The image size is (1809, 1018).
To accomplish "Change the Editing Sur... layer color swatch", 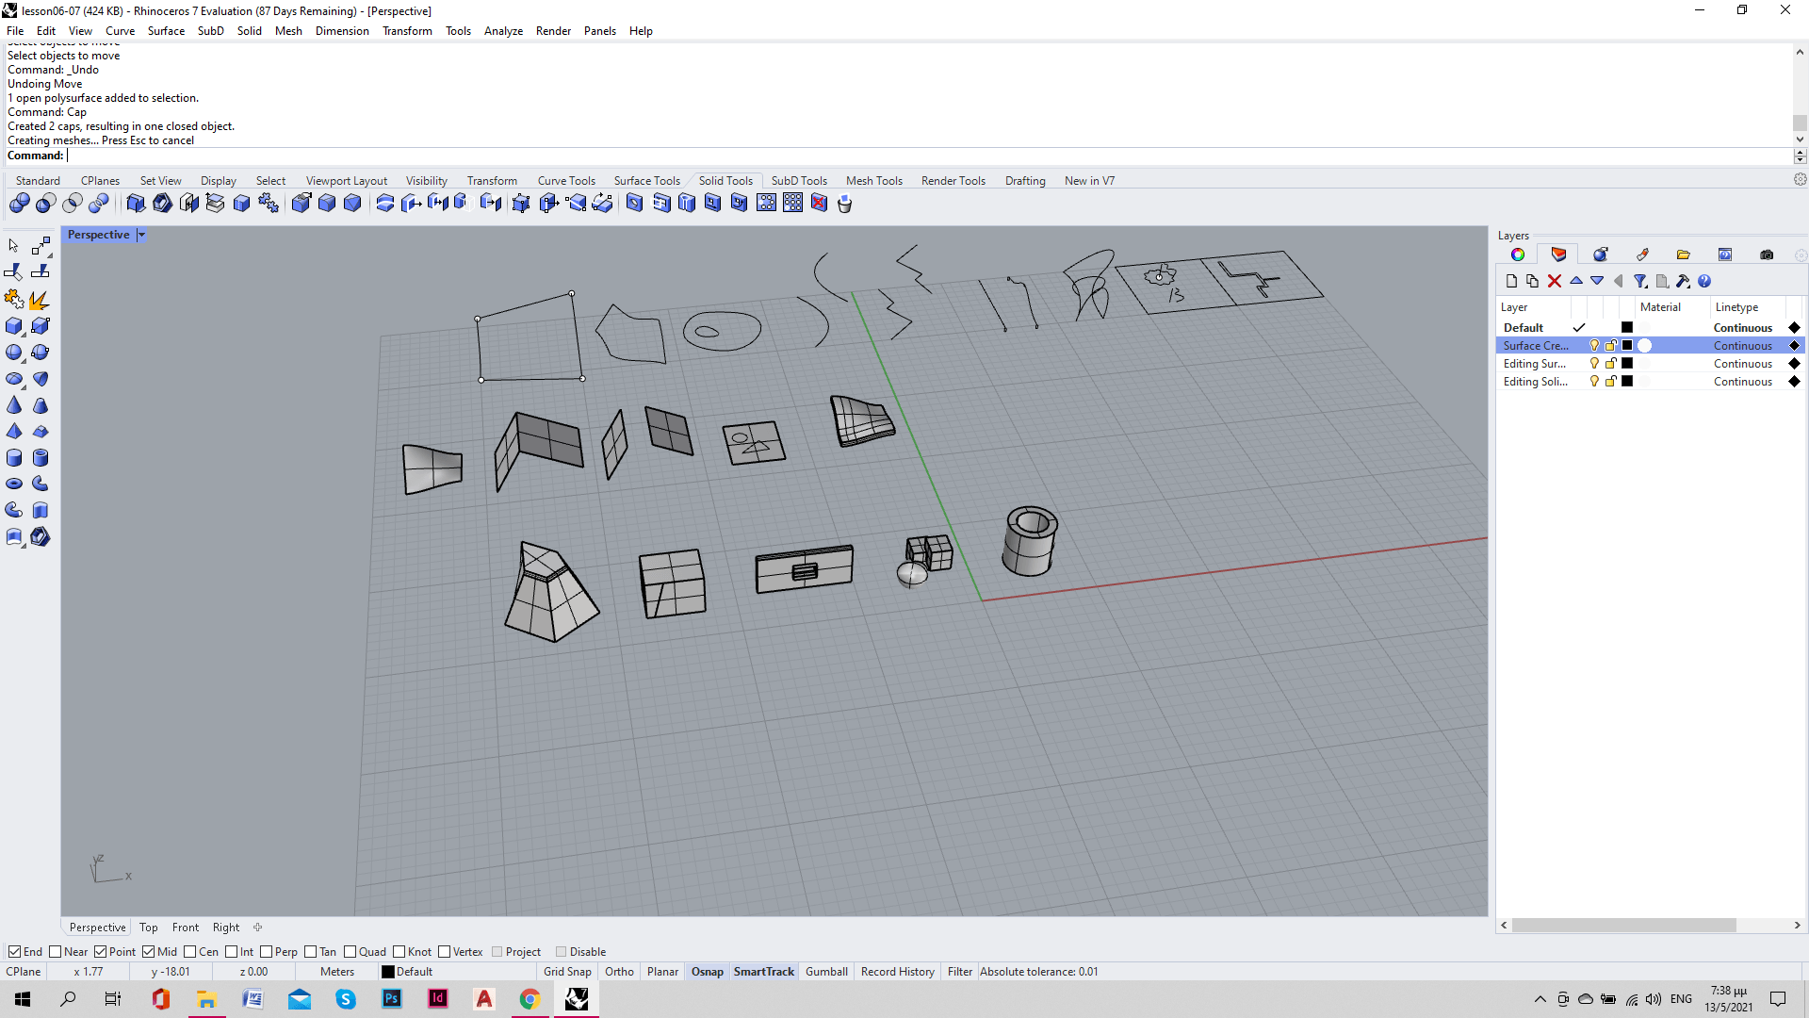I will [1627, 364].
